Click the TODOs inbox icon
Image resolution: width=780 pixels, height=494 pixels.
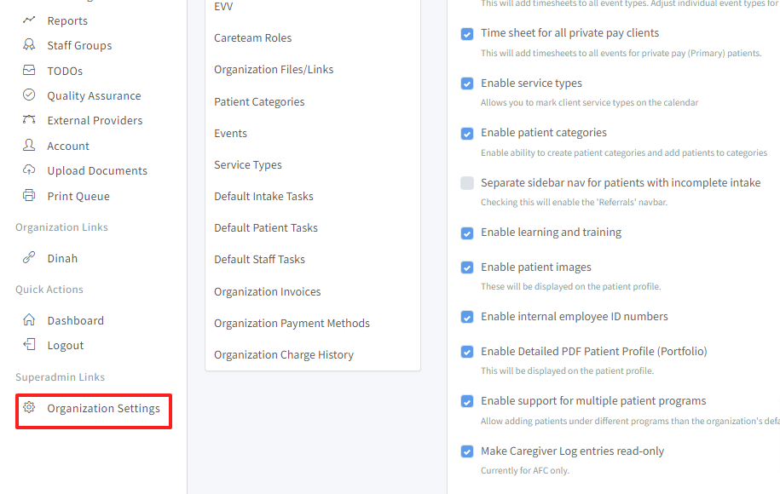[x=29, y=71]
